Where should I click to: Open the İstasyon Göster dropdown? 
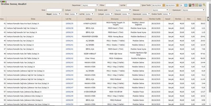pyautogui.click(x=126, y=14)
